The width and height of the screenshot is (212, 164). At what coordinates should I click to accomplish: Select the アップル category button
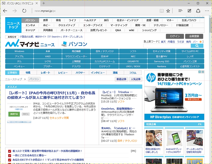click(19, 56)
